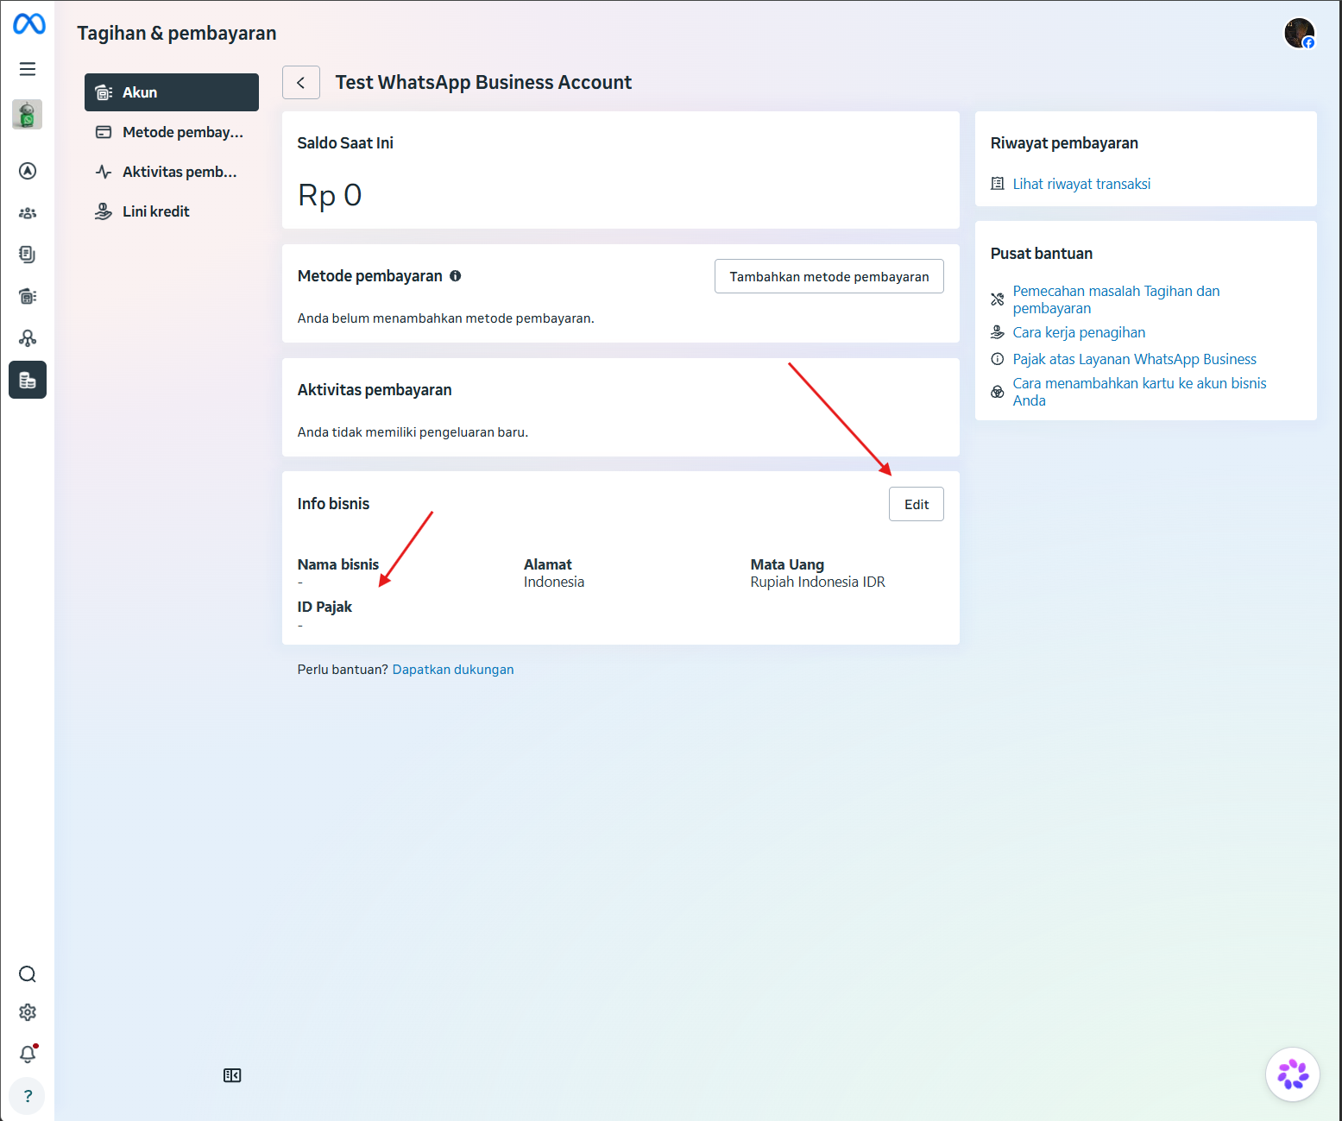Image resolution: width=1342 pixels, height=1121 pixels.
Task: Click the info circle icon beside Pajak atas Layanan
Action: [x=998, y=359]
